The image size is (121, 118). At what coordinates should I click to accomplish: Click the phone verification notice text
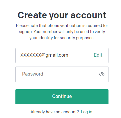point(62,32)
